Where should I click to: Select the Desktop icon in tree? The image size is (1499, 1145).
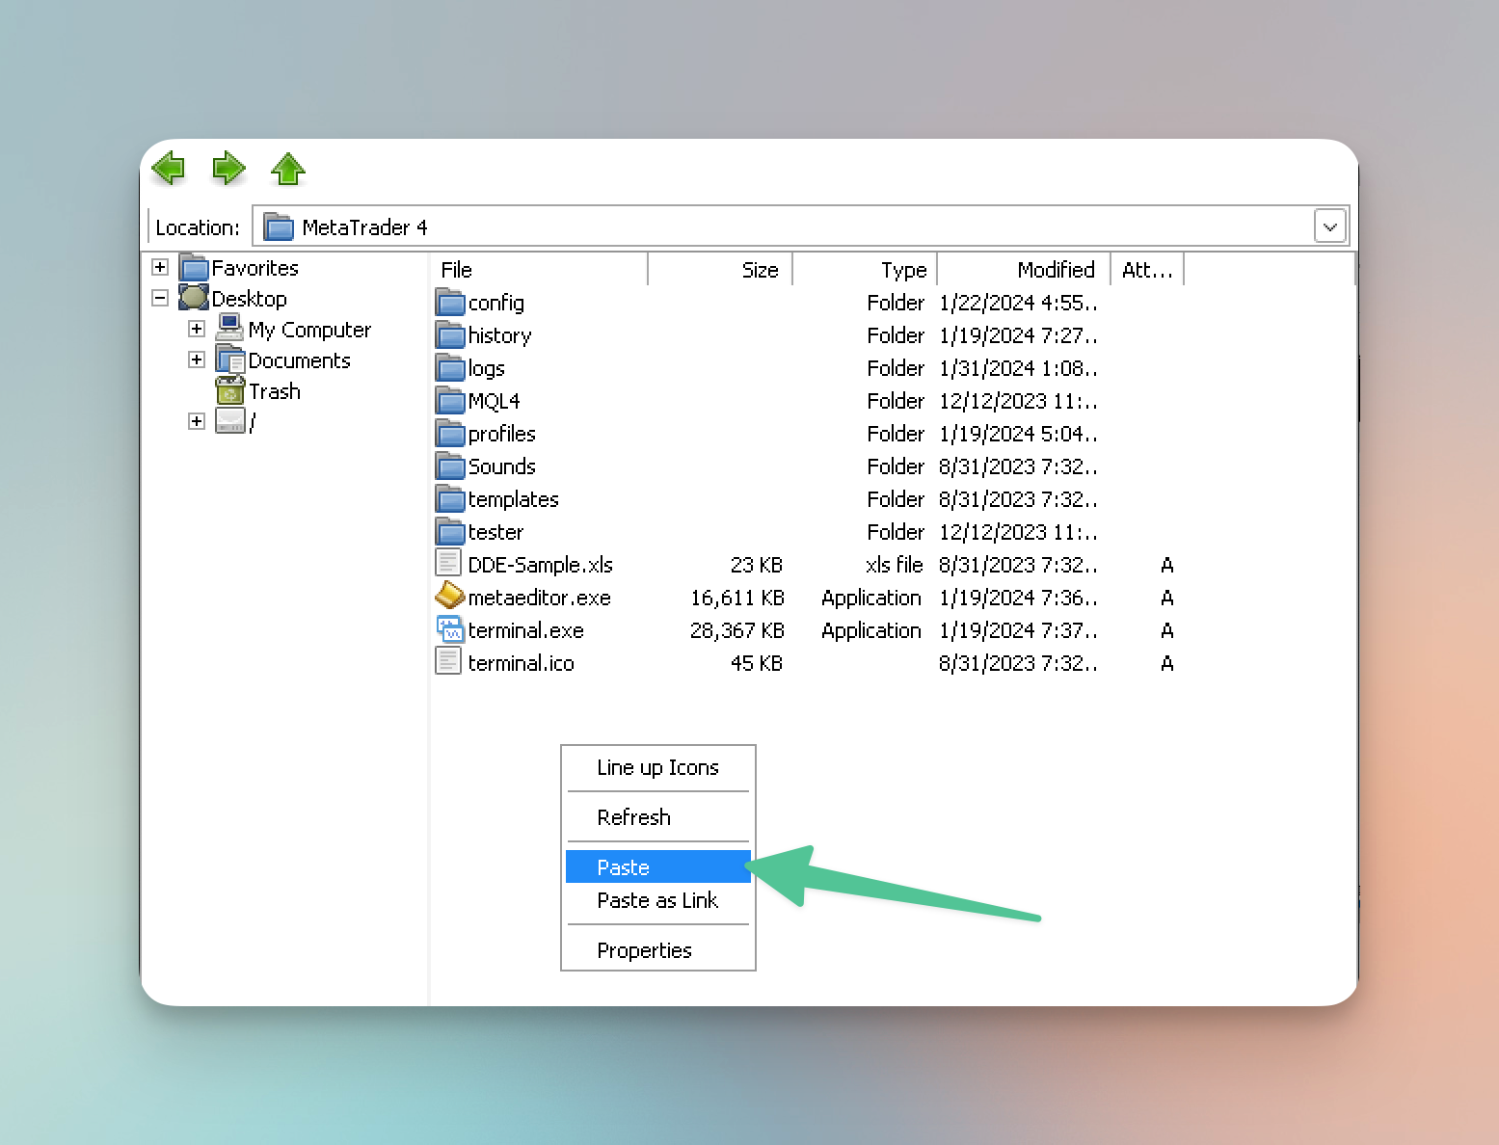(194, 298)
